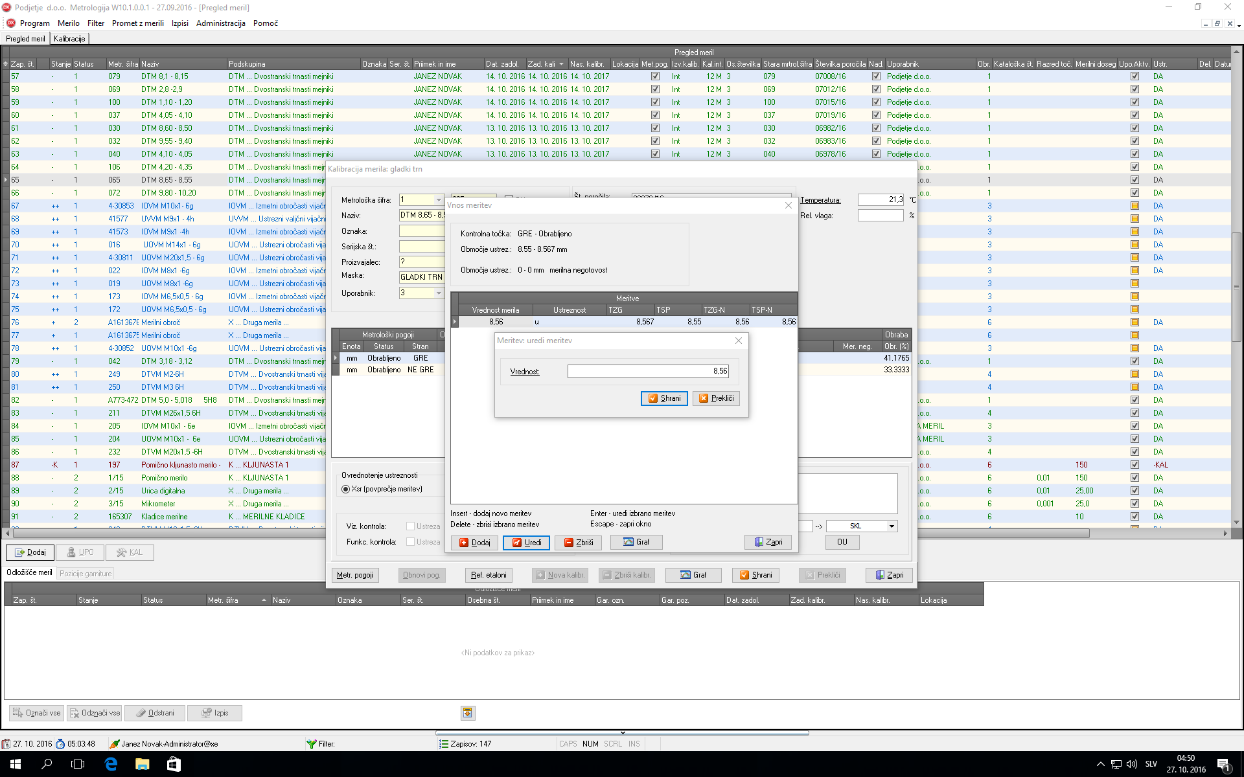Switch to the Kalibracije tab
This screenshot has height=777, width=1244.
tap(69, 39)
